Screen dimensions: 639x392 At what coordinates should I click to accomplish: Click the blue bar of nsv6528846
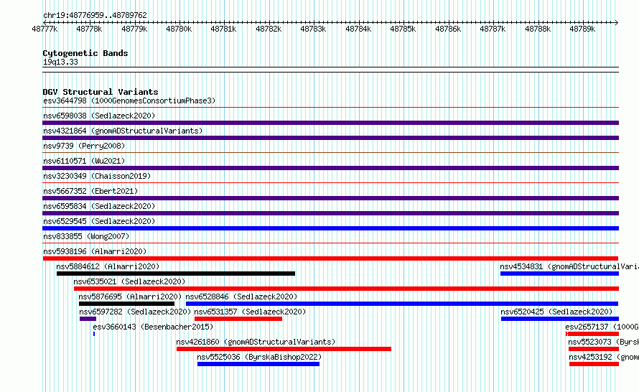tap(402, 304)
